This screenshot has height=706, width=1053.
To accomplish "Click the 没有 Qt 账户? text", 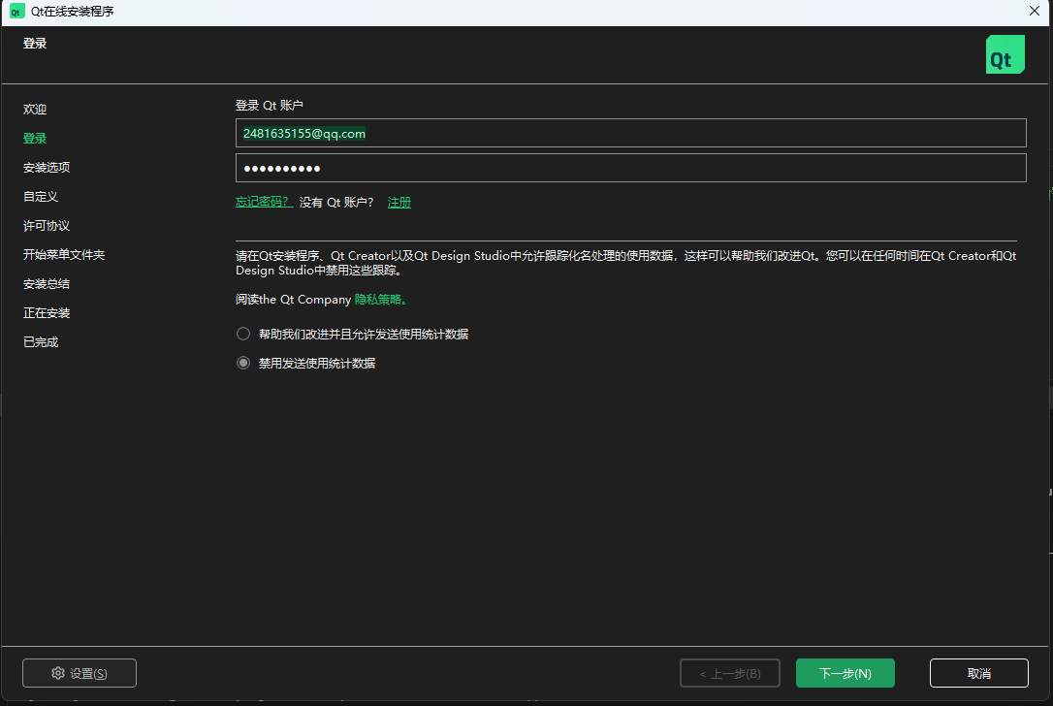I will (x=335, y=202).
